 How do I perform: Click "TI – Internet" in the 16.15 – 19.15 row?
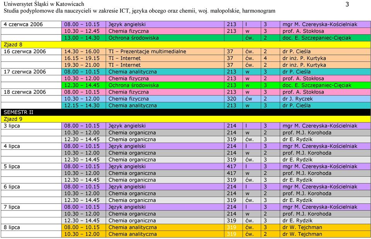[x=124, y=58]
